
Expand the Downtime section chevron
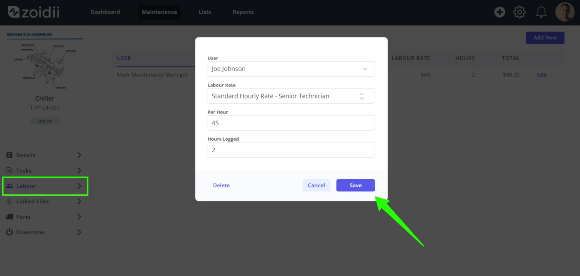(79, 232)
